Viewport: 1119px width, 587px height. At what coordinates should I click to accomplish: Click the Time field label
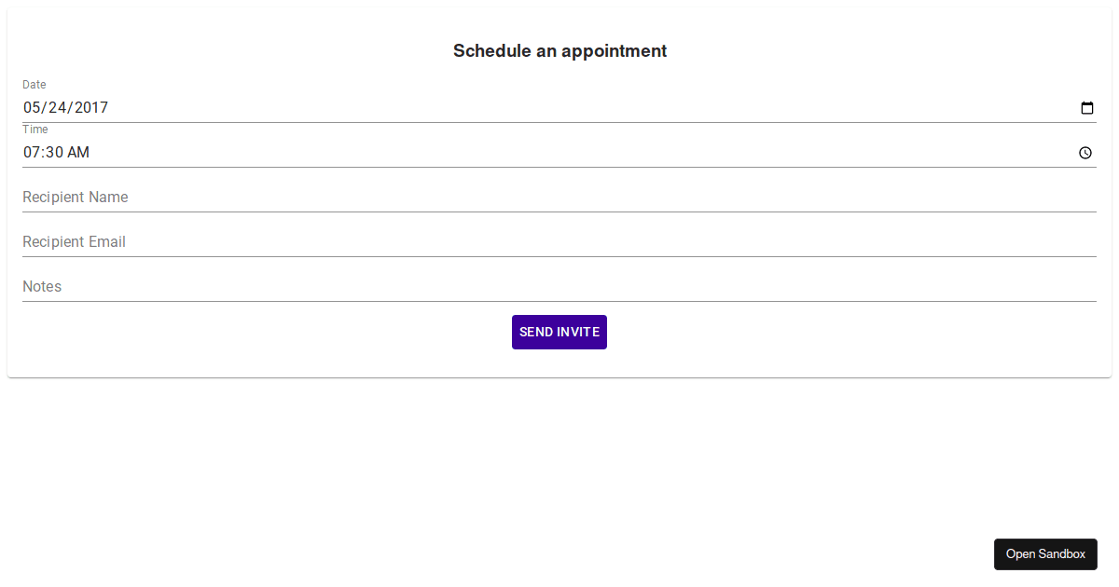click(x=35, y=130)
